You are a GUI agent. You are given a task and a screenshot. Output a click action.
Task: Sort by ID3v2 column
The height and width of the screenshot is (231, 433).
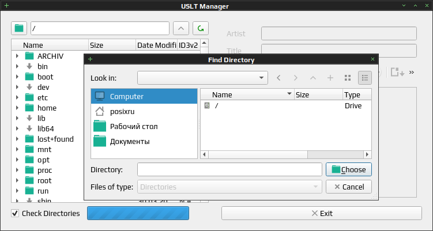click(x=189, y=45)
